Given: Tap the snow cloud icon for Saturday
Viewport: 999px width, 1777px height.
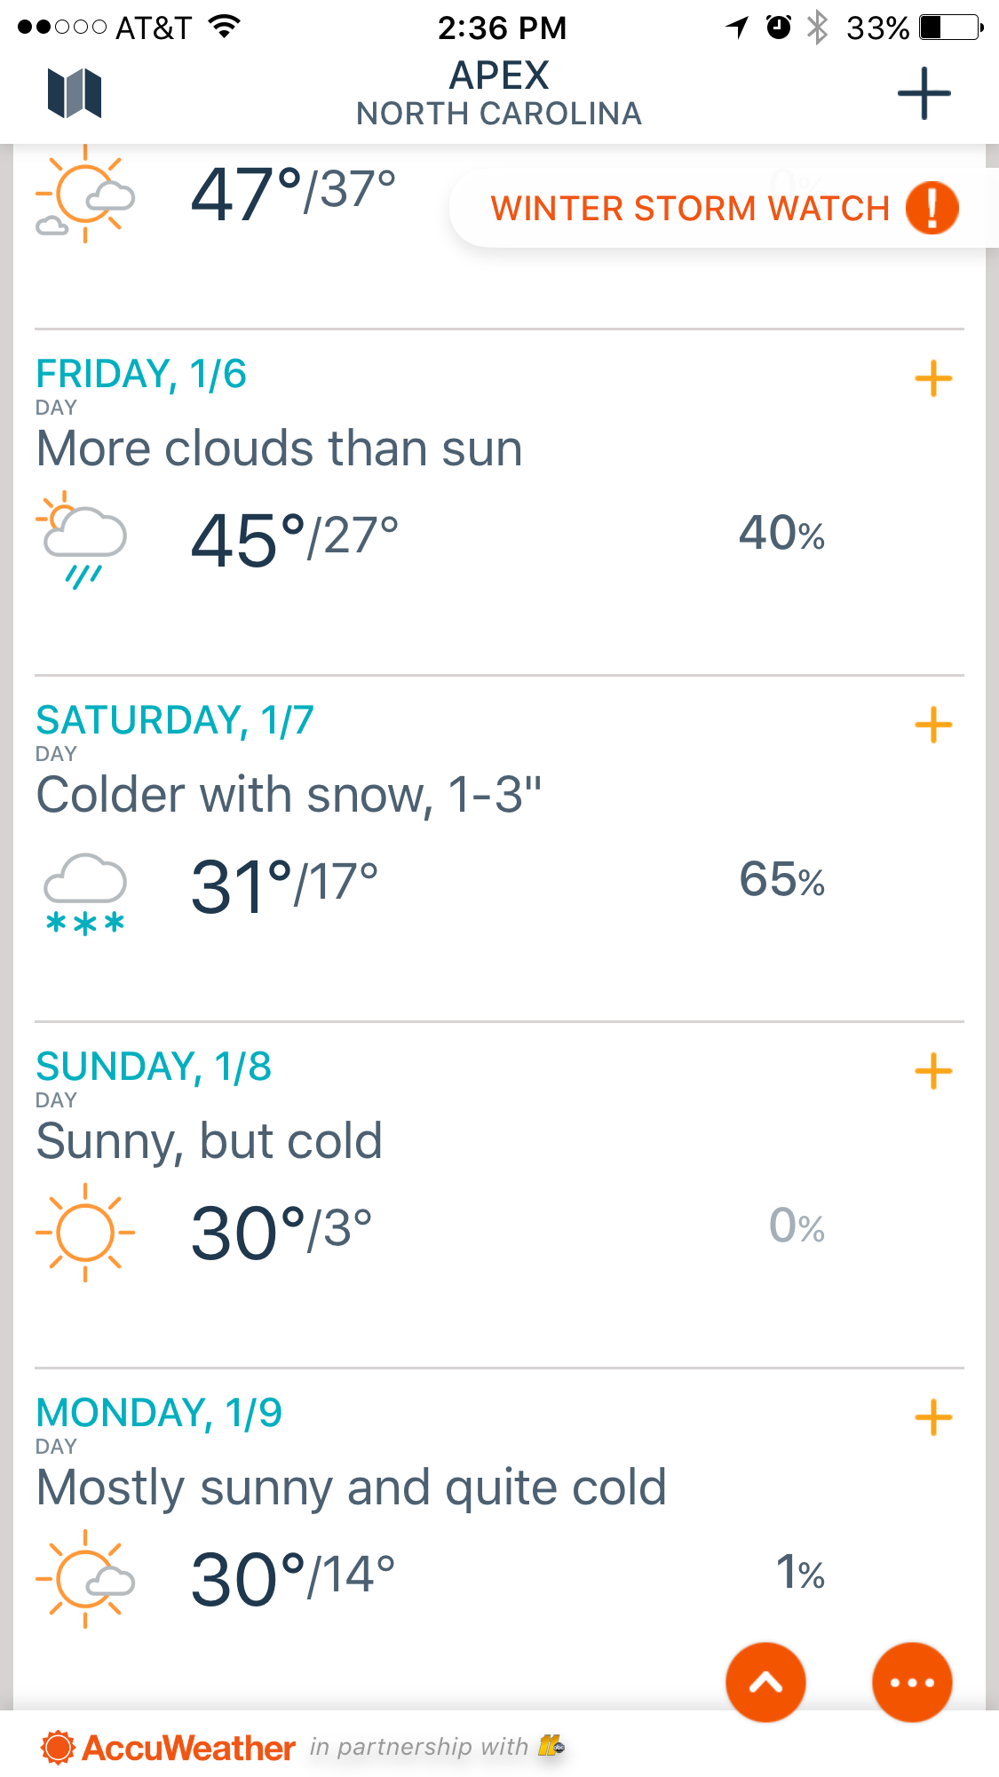Looking at the screenshot, I should click(85, 894).
